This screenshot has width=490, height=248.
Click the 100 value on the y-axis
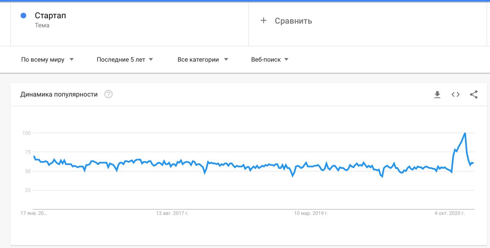tap(26, 133)
